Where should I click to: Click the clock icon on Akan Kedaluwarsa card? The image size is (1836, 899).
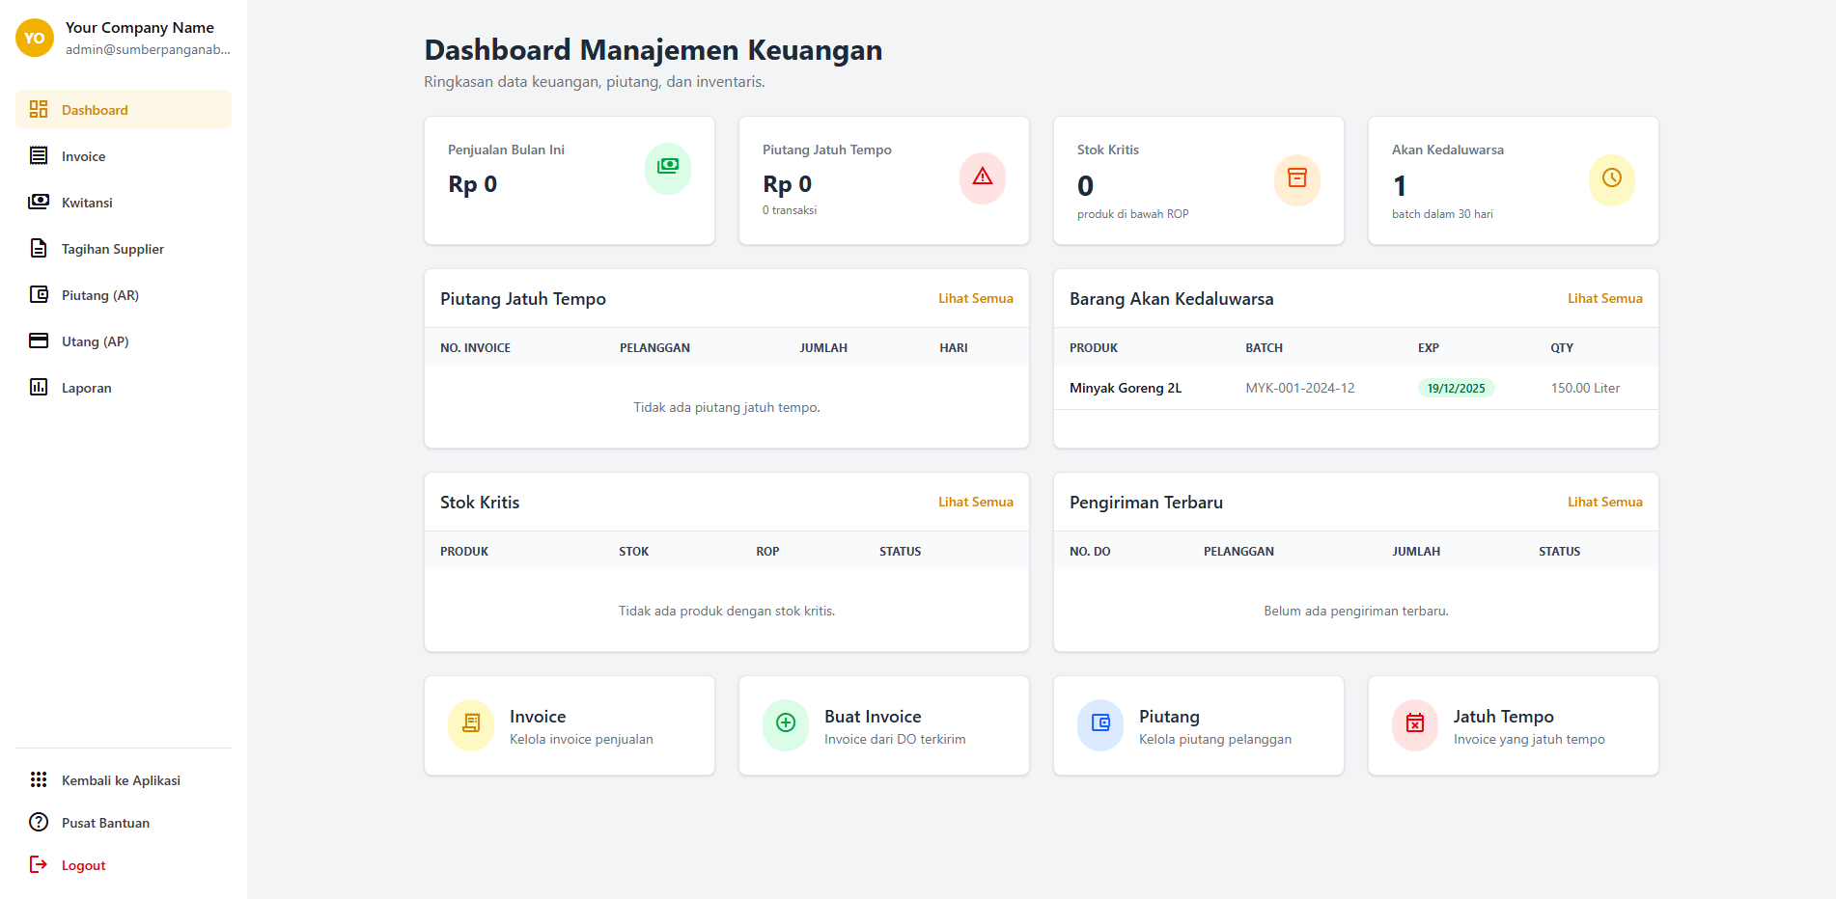click(1611, 179)
